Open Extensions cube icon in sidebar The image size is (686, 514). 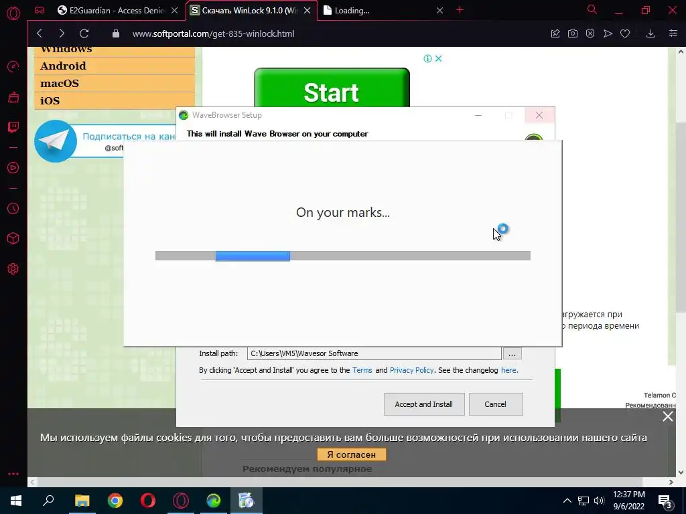pyautogui.click(x=13, y=238)
